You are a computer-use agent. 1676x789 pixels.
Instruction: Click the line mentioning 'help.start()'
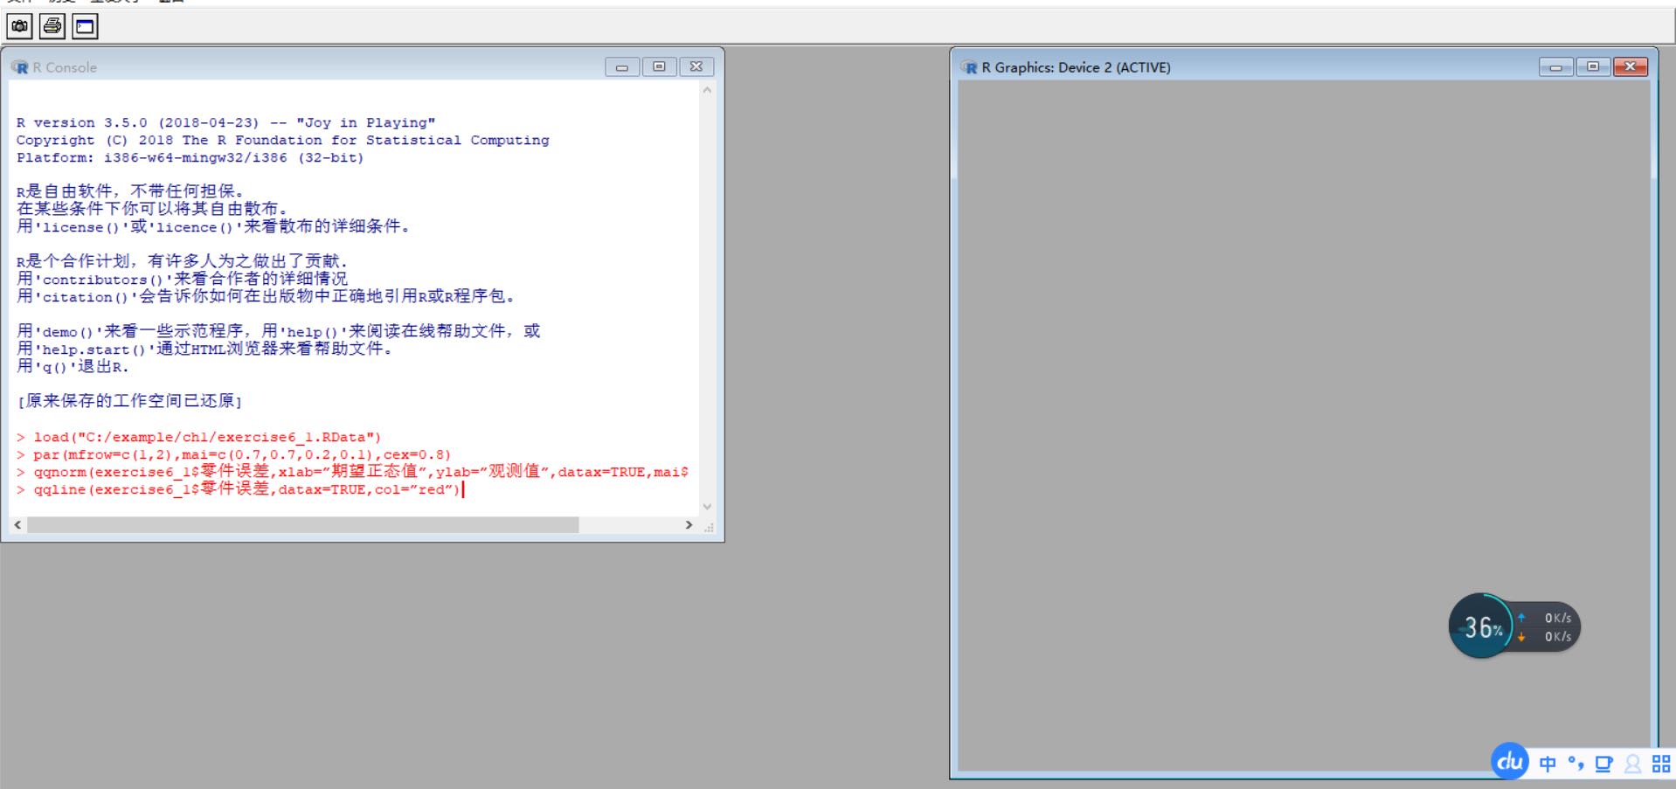pyautogui.click(x=204, y=349)
